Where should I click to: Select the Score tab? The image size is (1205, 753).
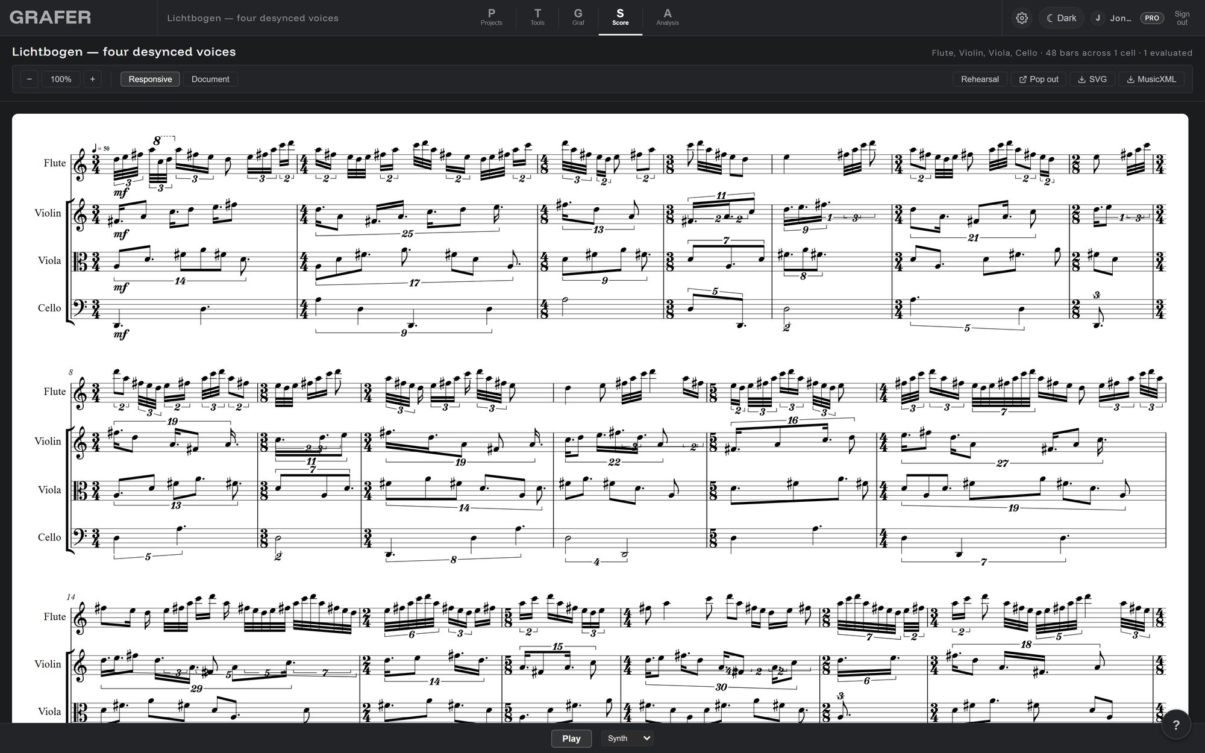click(620, 17)
